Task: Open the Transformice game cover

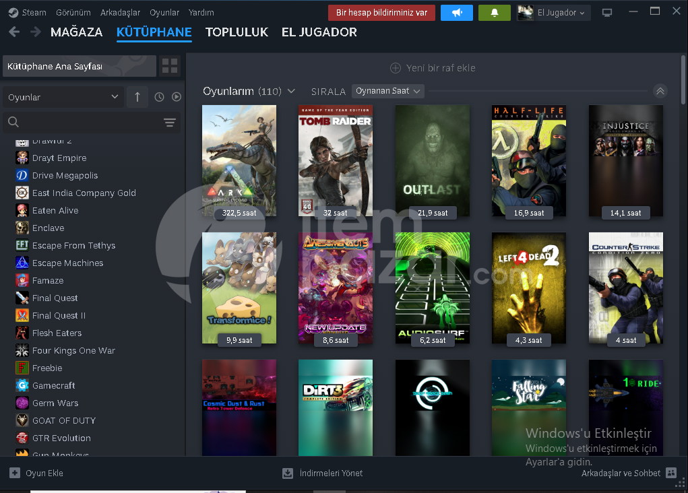Action: click(239, 288)
